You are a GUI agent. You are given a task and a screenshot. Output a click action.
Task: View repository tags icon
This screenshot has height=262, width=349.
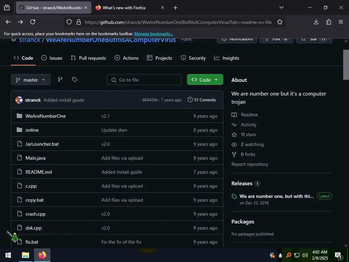tap(75, 79)
